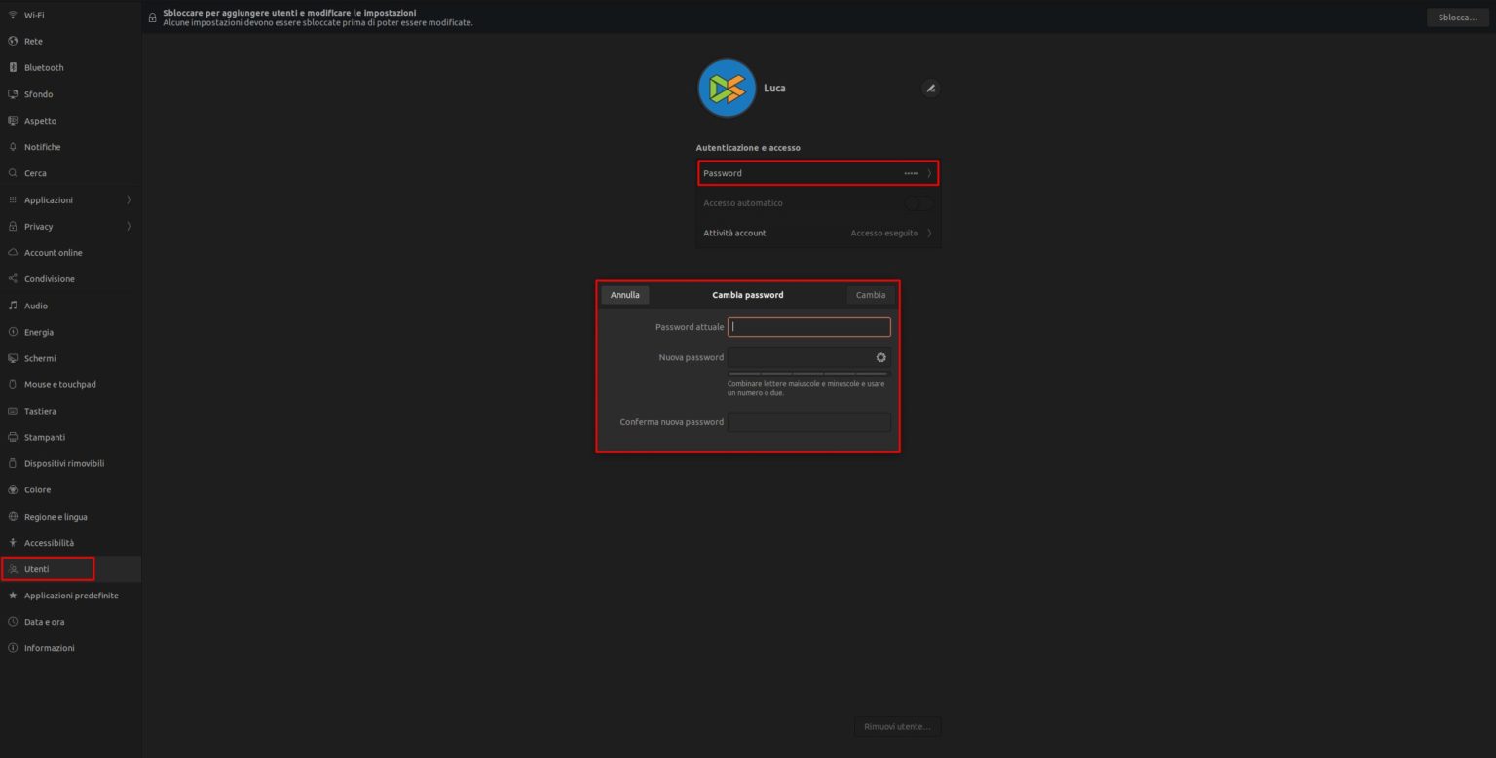Click the padlock icon in top banner
Screen dimensions: 1496x758
pyautogui.click(x=153, y=18)
